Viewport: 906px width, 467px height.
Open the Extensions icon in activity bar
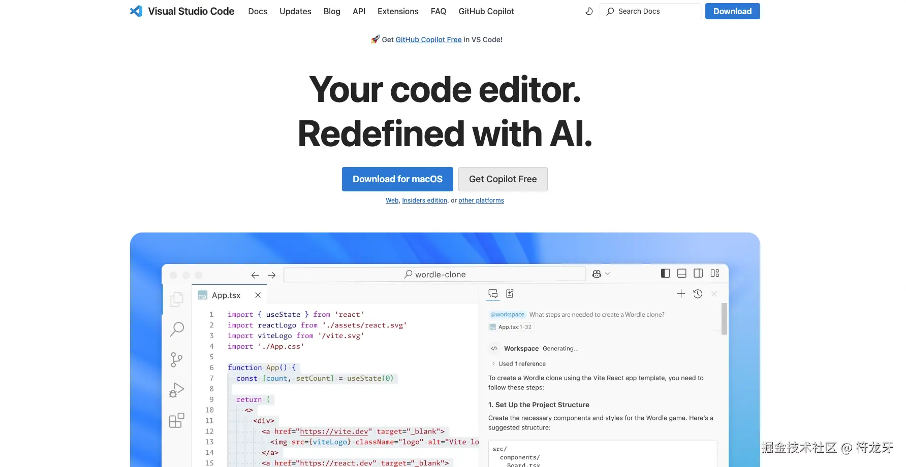tap(176, 420)
